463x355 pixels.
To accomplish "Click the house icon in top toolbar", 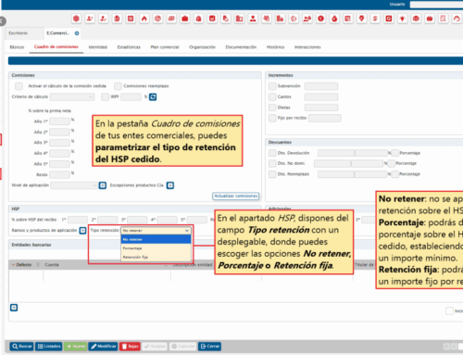I will (x=334, y=19).
